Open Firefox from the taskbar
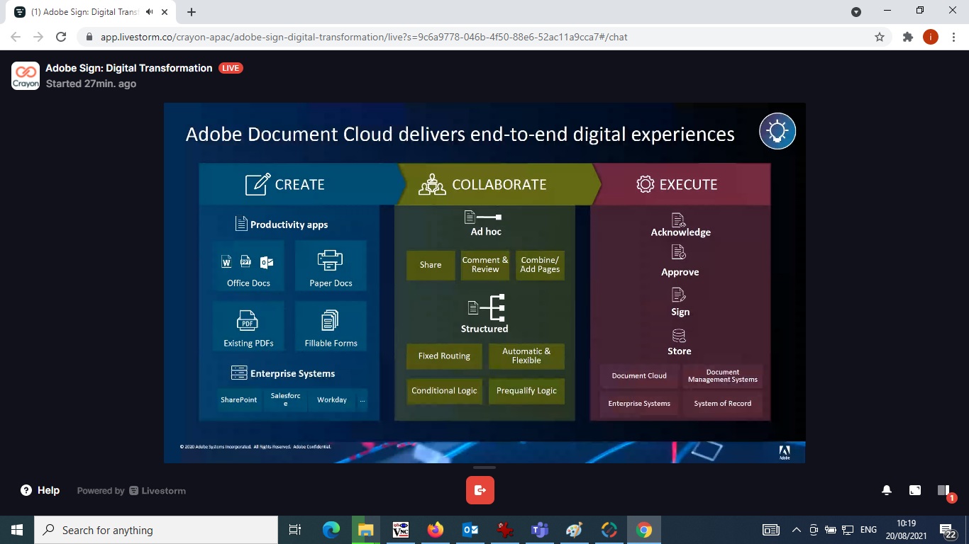 click(435, 530)
